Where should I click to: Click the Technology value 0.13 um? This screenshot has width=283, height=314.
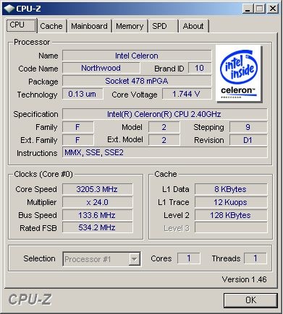(83, 94)
